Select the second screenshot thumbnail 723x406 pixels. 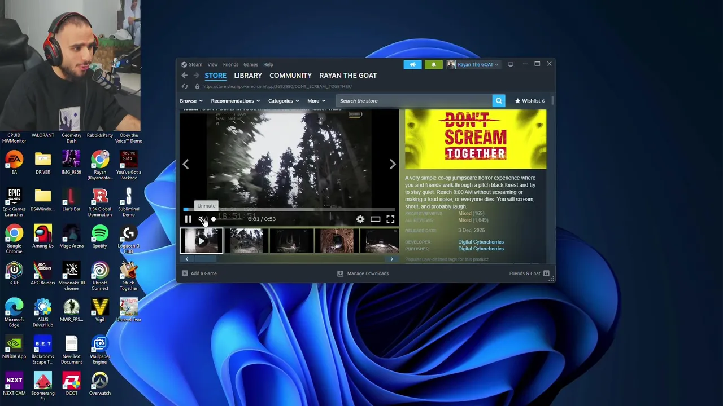point(246,241)
